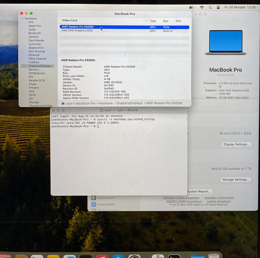Viewport: 260px width, 258px height.
Task: Click the Terminal command prompt cursor
Action: point(98,126)
